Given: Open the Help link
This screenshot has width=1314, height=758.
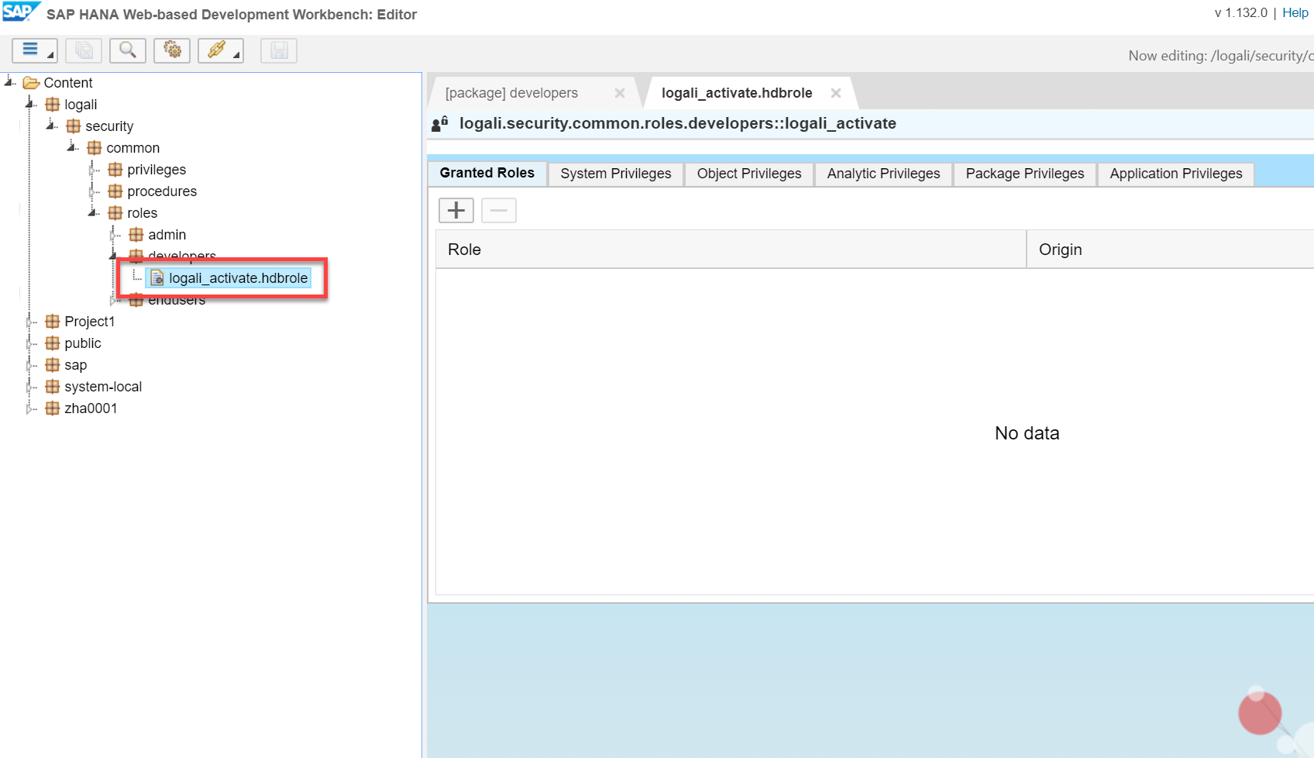Looking at the screenshot, I should 1295,12.
